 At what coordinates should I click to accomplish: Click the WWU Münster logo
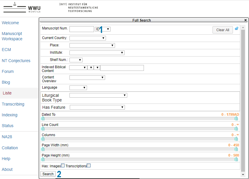click(x=22, y=8)
